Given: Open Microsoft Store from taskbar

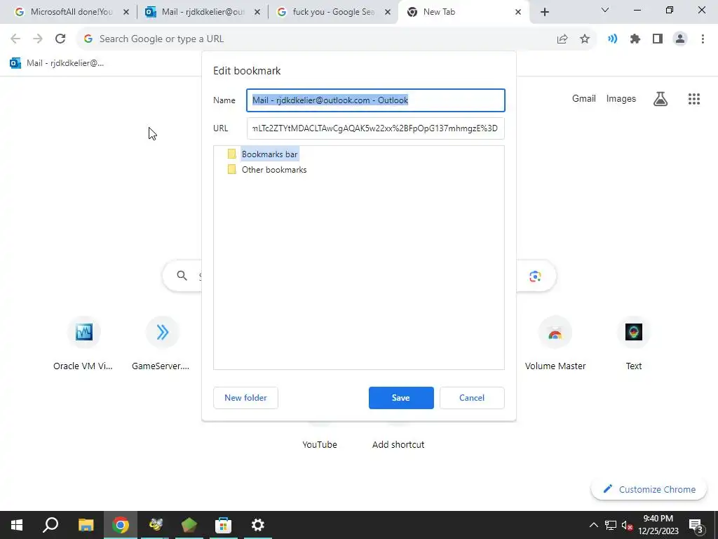Looking at the screenshot, I should coord(223,525).
